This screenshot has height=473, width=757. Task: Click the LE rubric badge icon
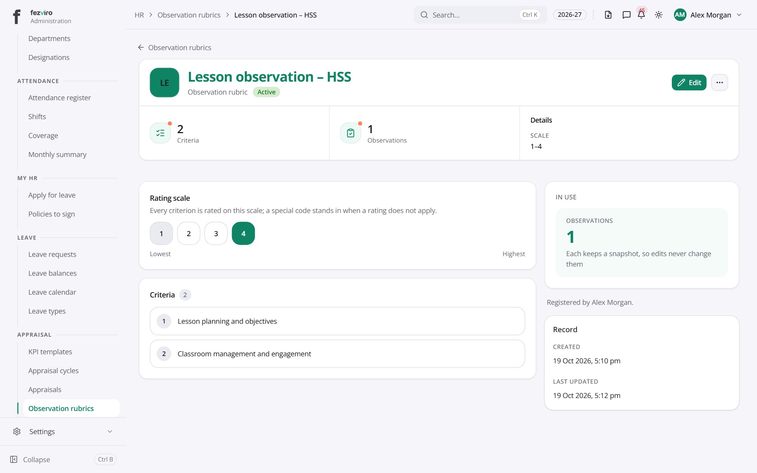164,82
